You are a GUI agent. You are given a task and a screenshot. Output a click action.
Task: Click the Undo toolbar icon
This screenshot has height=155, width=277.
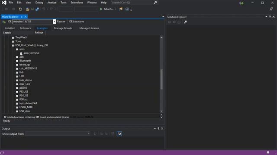tap(44, 9)
